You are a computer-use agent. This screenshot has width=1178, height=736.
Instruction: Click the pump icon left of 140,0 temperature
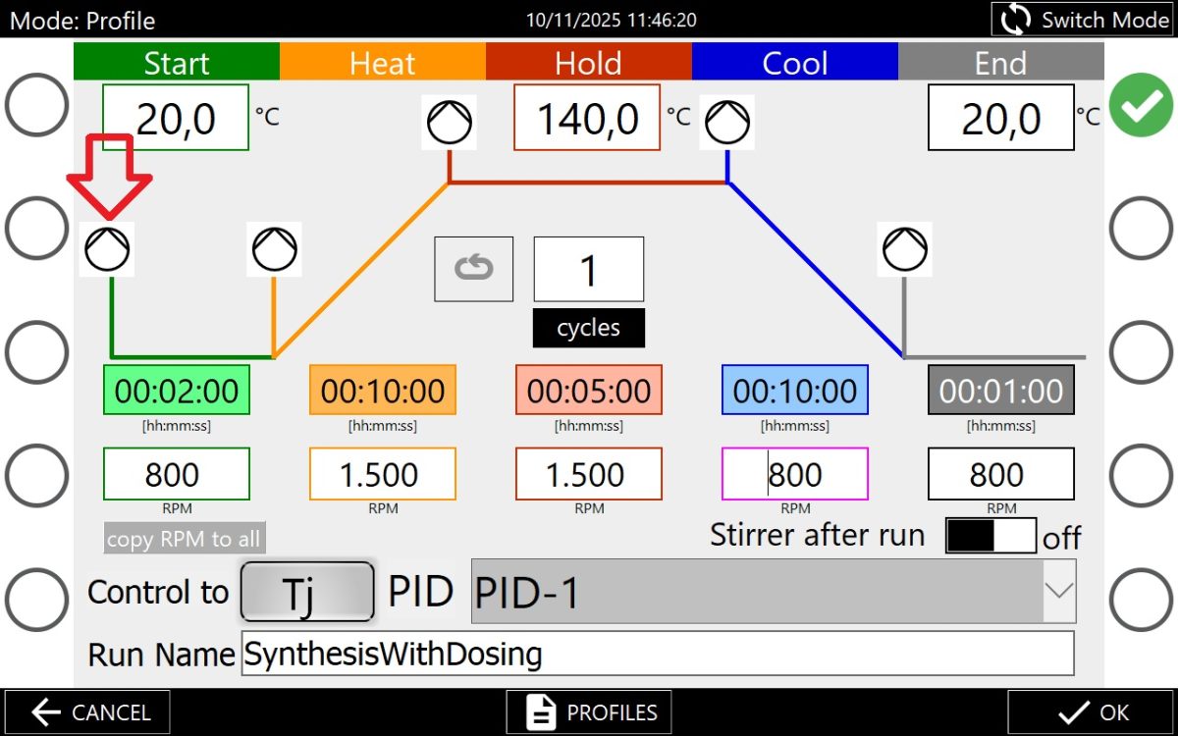pos(450,123)
